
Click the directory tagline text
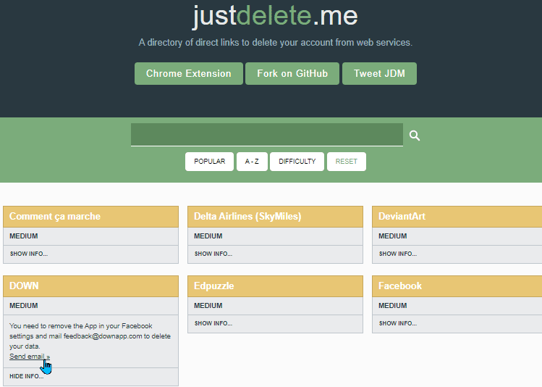click(x=276, y=43)
